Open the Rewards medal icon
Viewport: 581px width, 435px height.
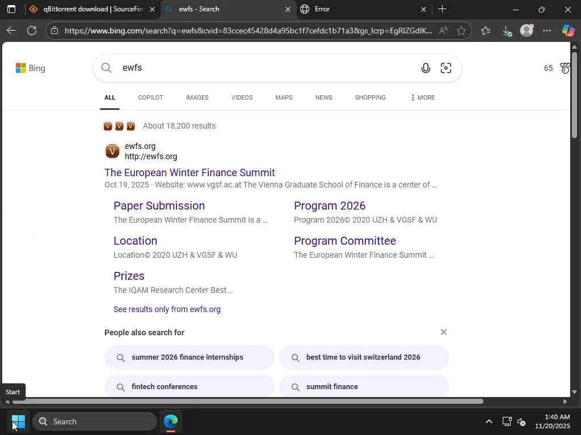(565, 68)
